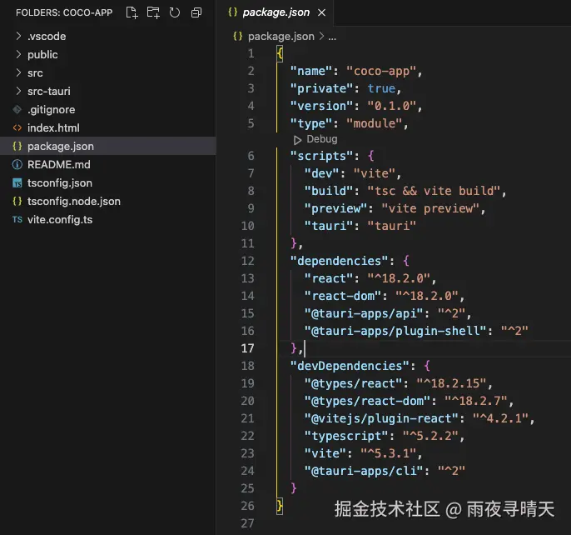Click package.json in the breadcrumb
The image size is (571, 535).
281,37
